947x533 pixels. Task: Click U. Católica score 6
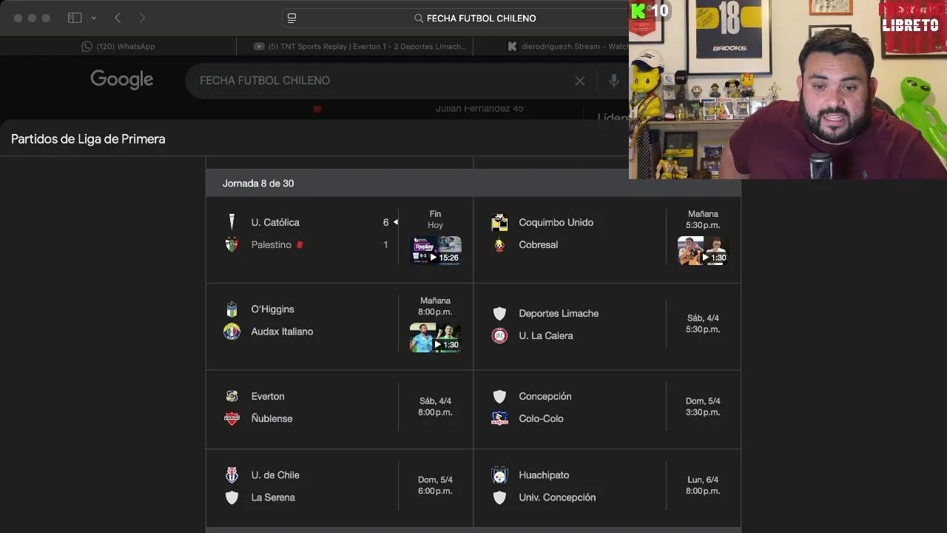point(385,222)
